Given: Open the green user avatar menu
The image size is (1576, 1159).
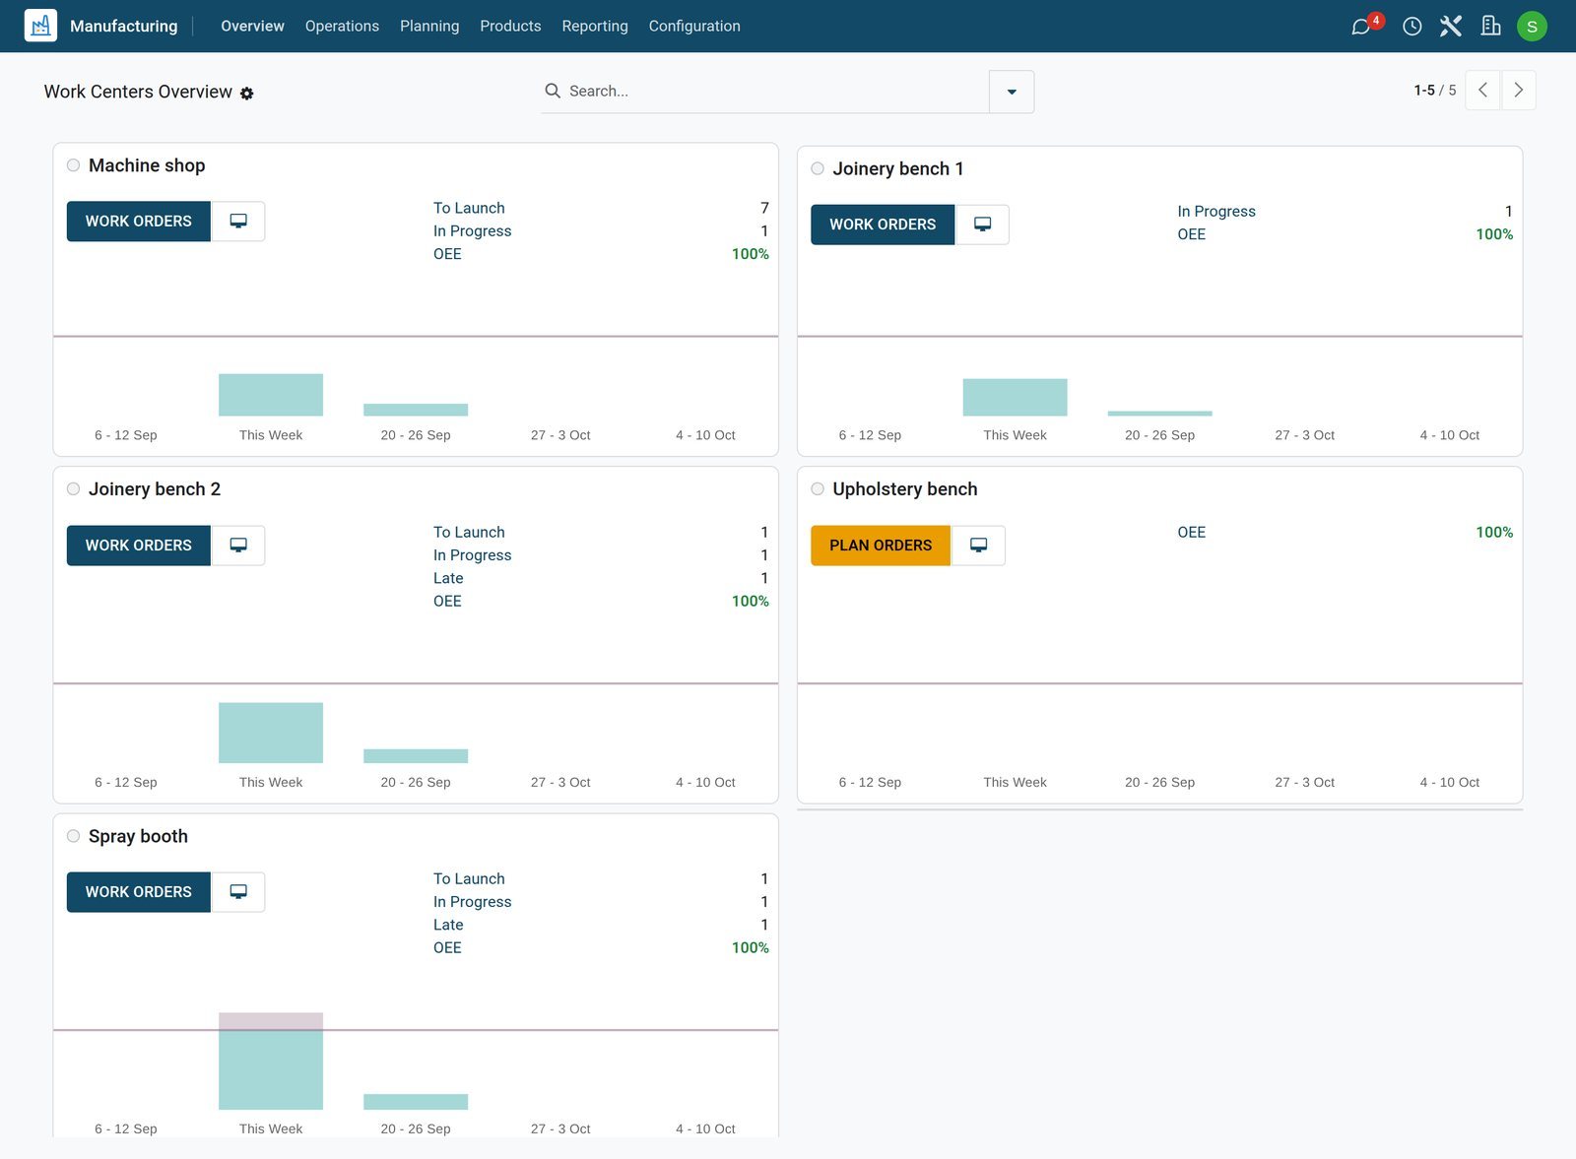Looking at the screenshot, I should coord(1532,27).
